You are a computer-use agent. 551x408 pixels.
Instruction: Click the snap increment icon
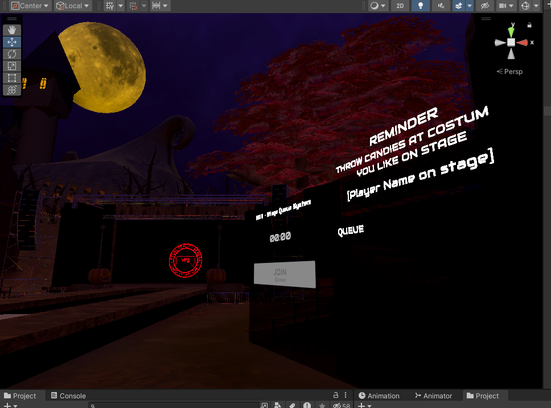point(157,6)
